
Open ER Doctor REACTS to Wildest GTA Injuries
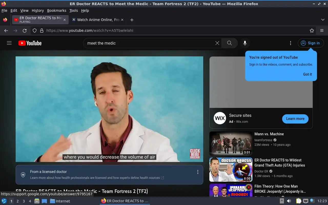[280, 163]
